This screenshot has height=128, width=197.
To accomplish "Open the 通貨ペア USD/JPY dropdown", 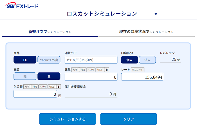I will [x=91, y=60].
